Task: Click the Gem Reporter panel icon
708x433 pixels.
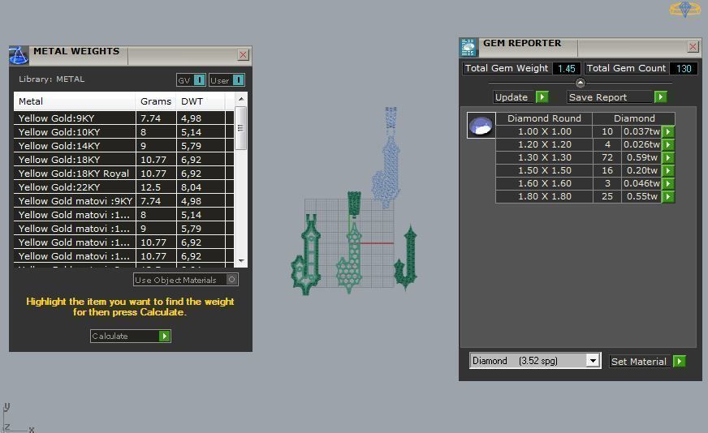Action: point(468,47)
